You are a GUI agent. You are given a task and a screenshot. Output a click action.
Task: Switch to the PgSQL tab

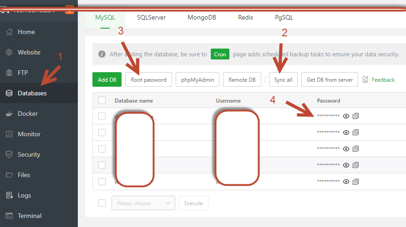pyautogui.click(x=284, y=18)
